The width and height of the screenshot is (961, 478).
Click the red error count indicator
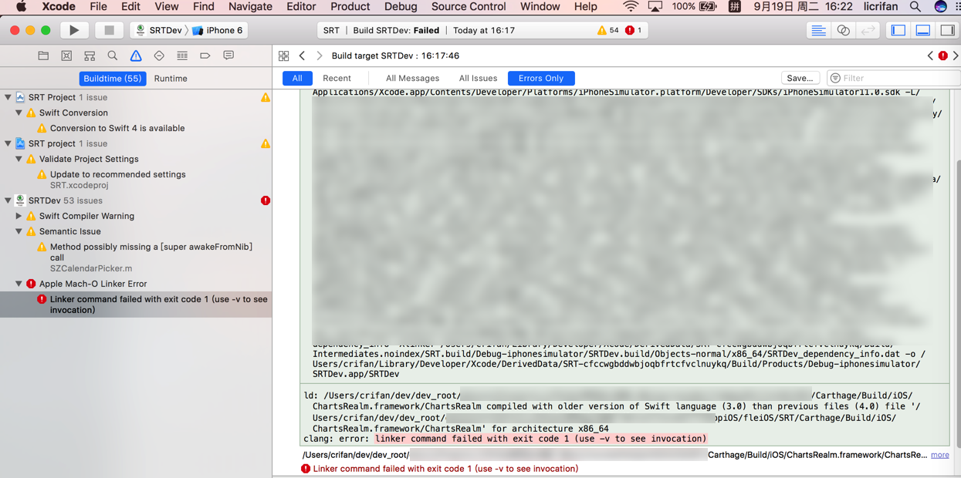634,30
